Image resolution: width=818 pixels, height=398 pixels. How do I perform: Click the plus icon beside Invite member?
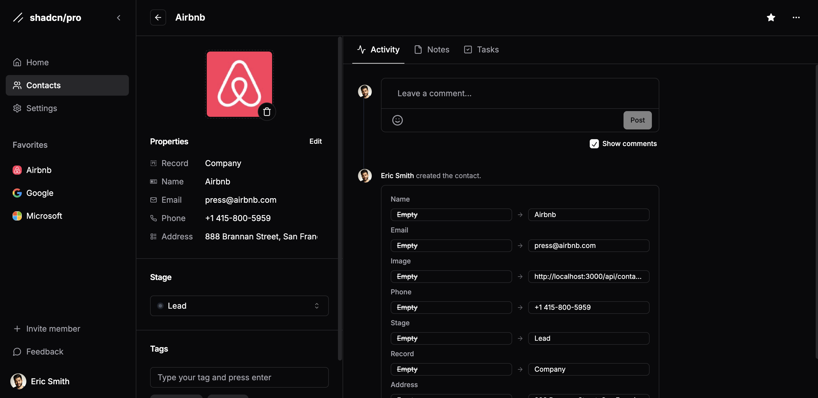pyautogui.click(x=17, y=329)
